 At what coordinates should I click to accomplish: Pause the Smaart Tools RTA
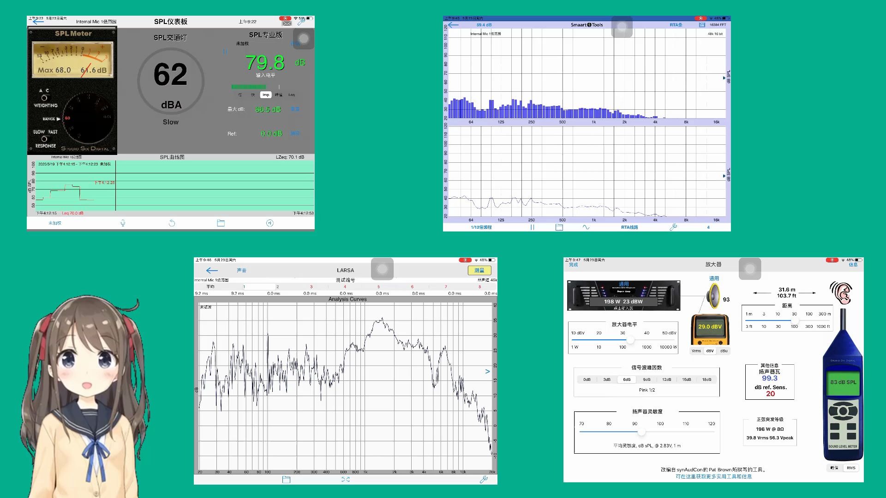click(532, 227)
